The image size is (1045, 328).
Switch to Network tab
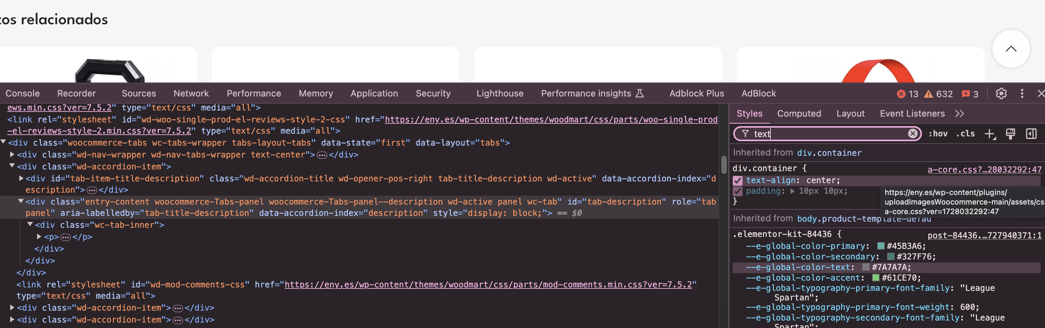pyautogui.click(x=191, y=94)
